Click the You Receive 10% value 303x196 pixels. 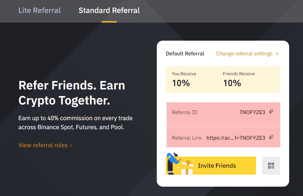tap(181, 83)
